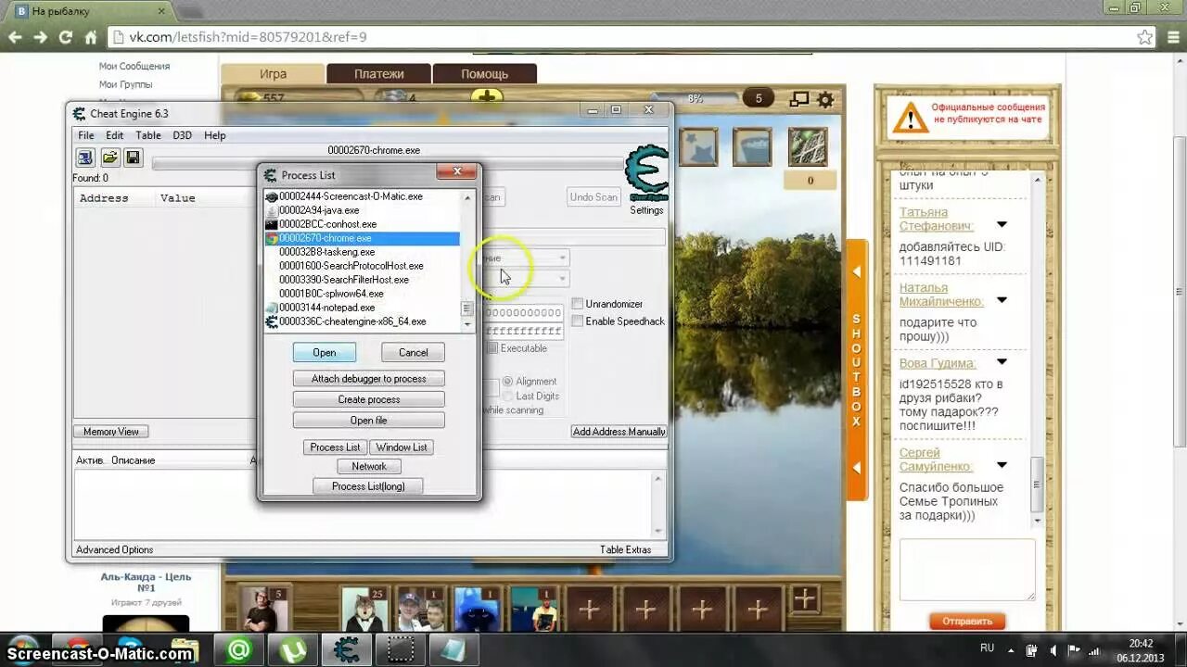This screenshot has width=1187, height=667.
Task: Select 00002A94-java.exe in the process list
Action: click(363, 210)
